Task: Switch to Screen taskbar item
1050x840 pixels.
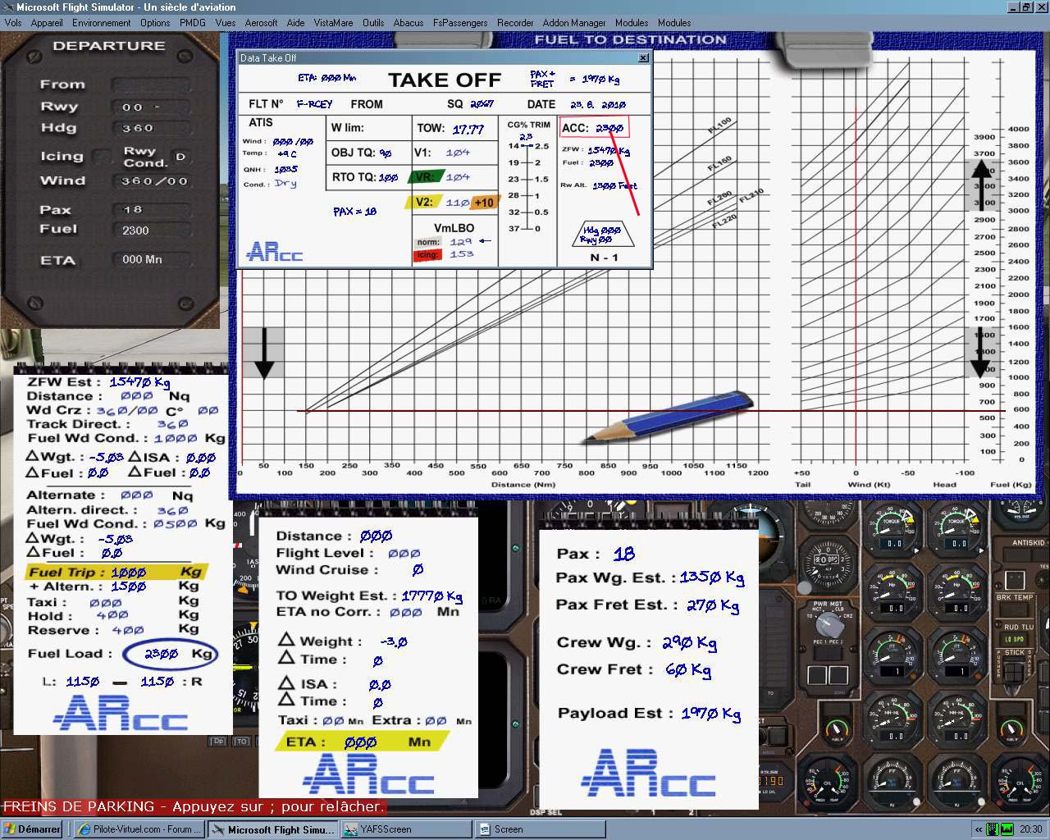Action: click(x=540, y=829)
